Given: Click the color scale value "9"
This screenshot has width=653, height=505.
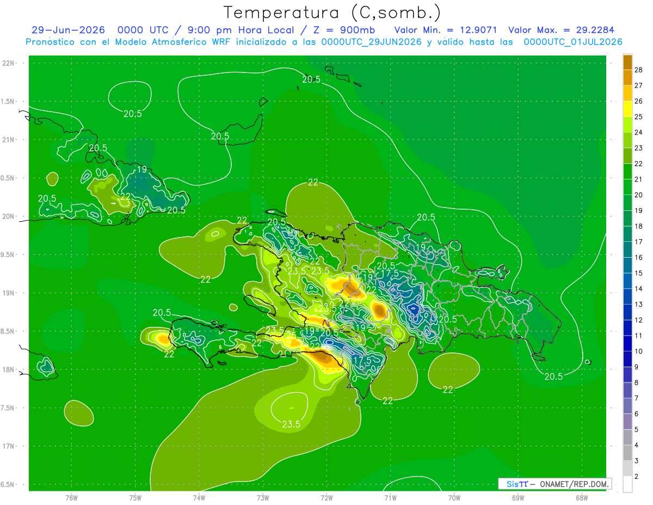Looking at the screenshot, I should [637, 367].
